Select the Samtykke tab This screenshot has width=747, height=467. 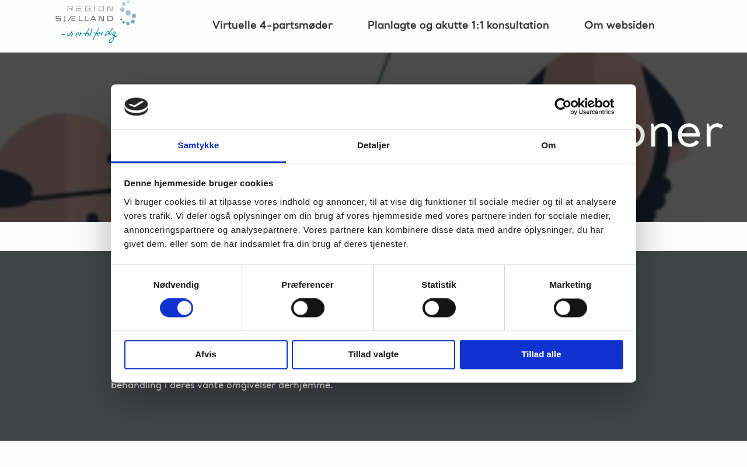(x=198, y=145)
